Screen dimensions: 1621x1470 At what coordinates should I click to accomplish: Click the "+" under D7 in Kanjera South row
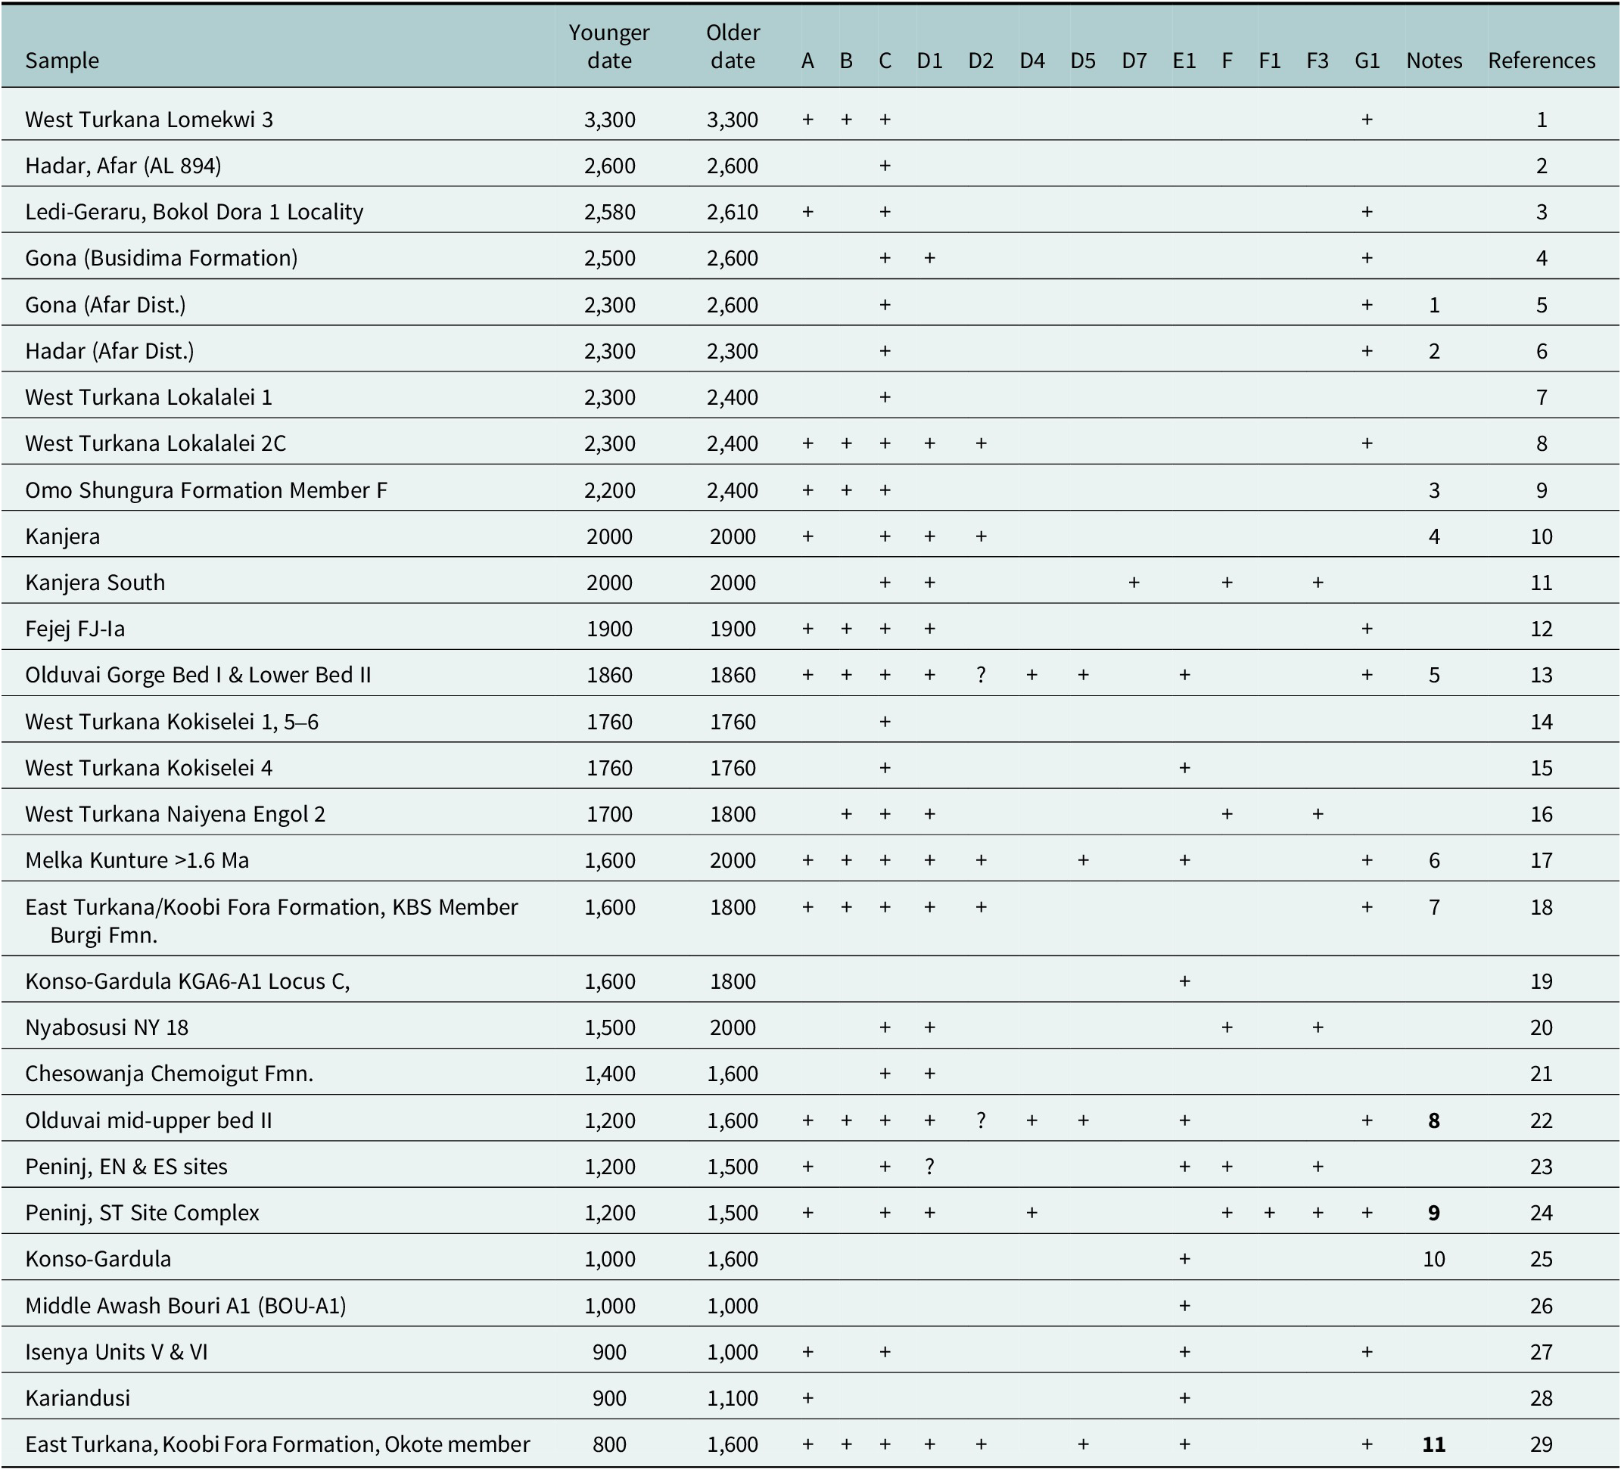click(1134, 583)
